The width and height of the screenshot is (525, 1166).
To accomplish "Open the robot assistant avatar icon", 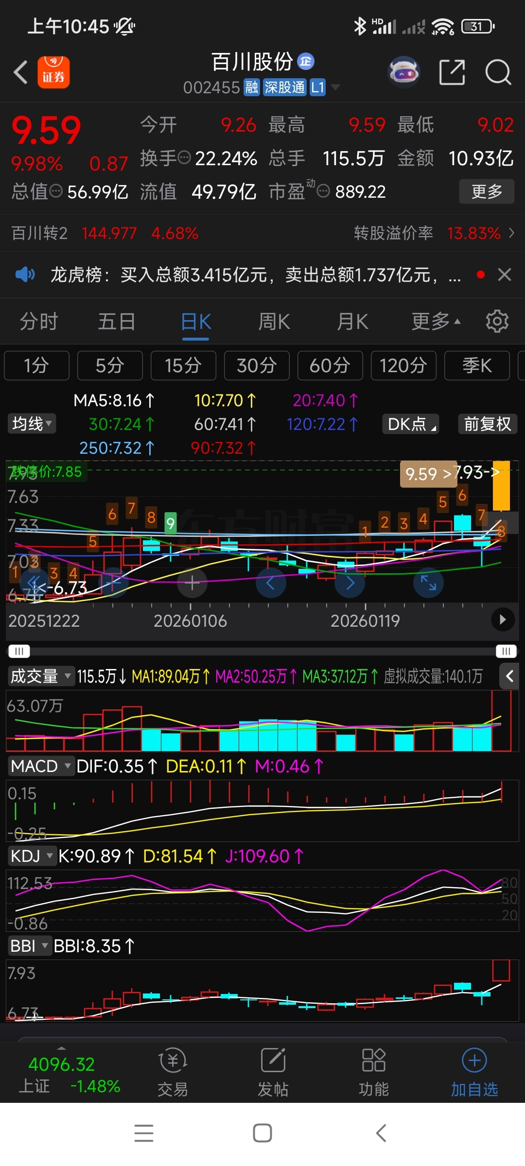I will point(403,72).
